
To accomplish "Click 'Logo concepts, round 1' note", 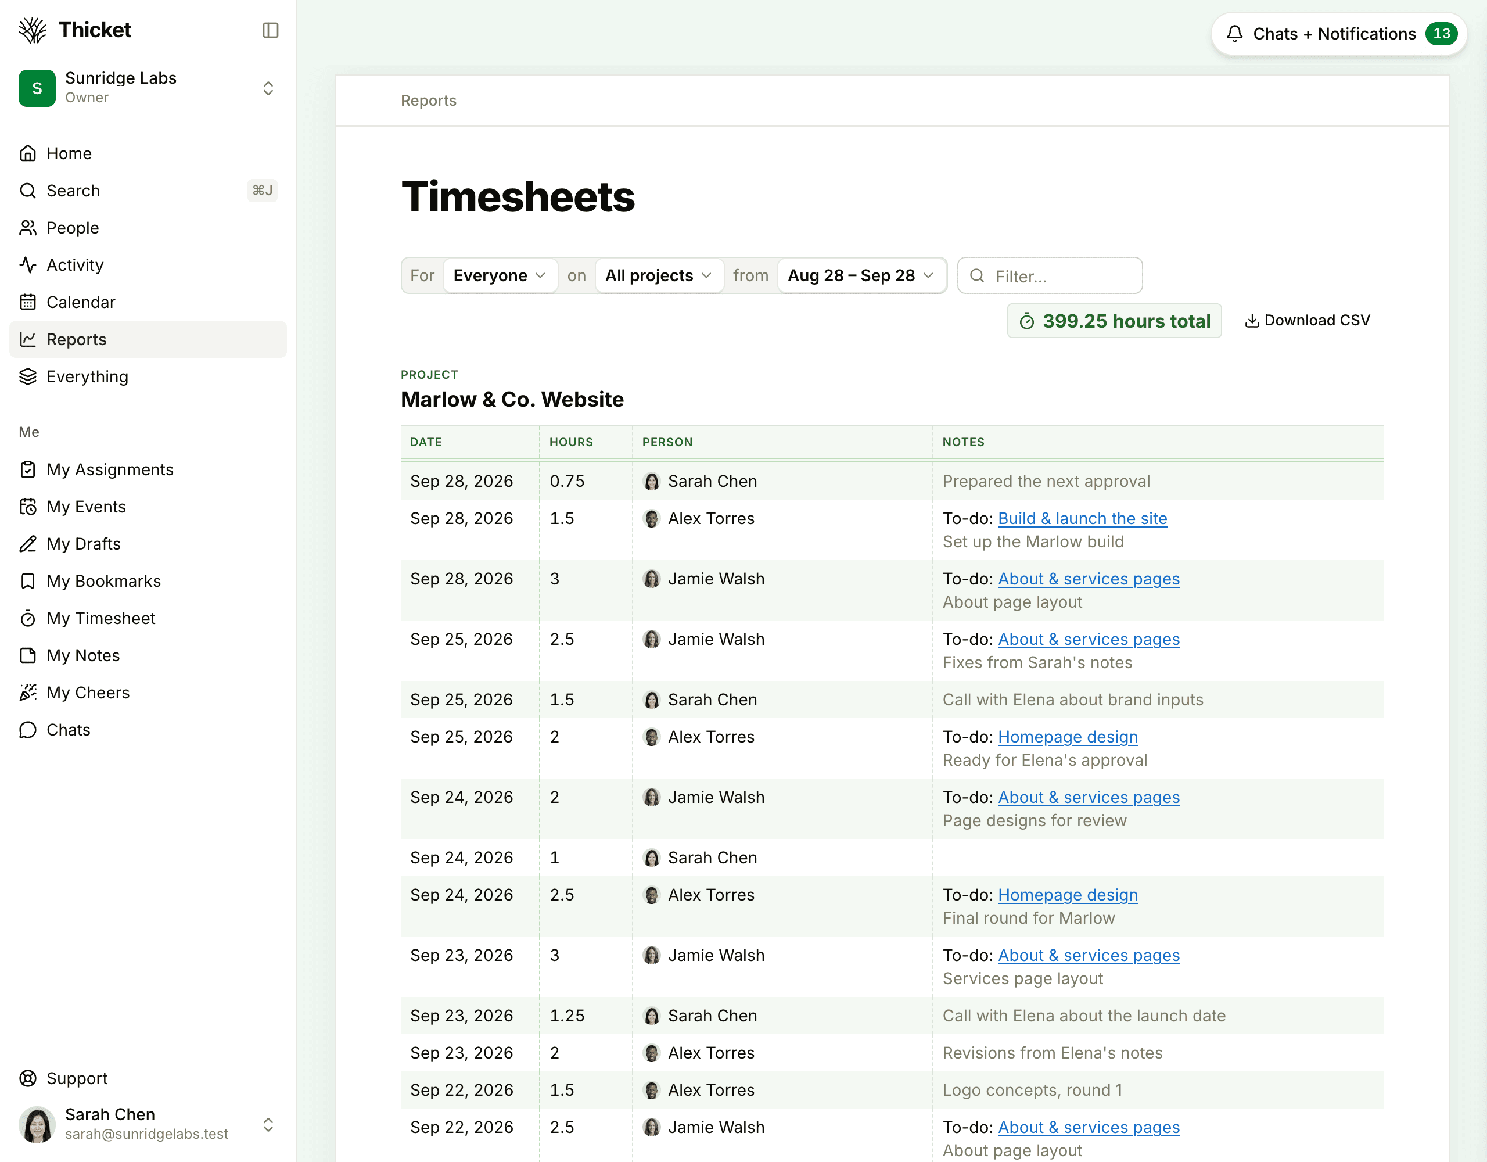I will click(x=1032, y=1090).
